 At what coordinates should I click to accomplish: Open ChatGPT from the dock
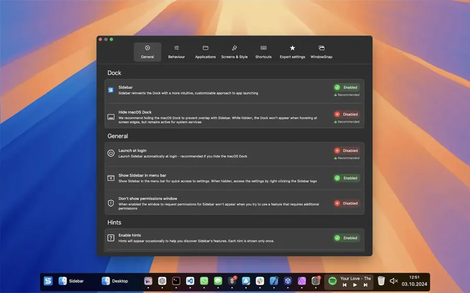162,281
